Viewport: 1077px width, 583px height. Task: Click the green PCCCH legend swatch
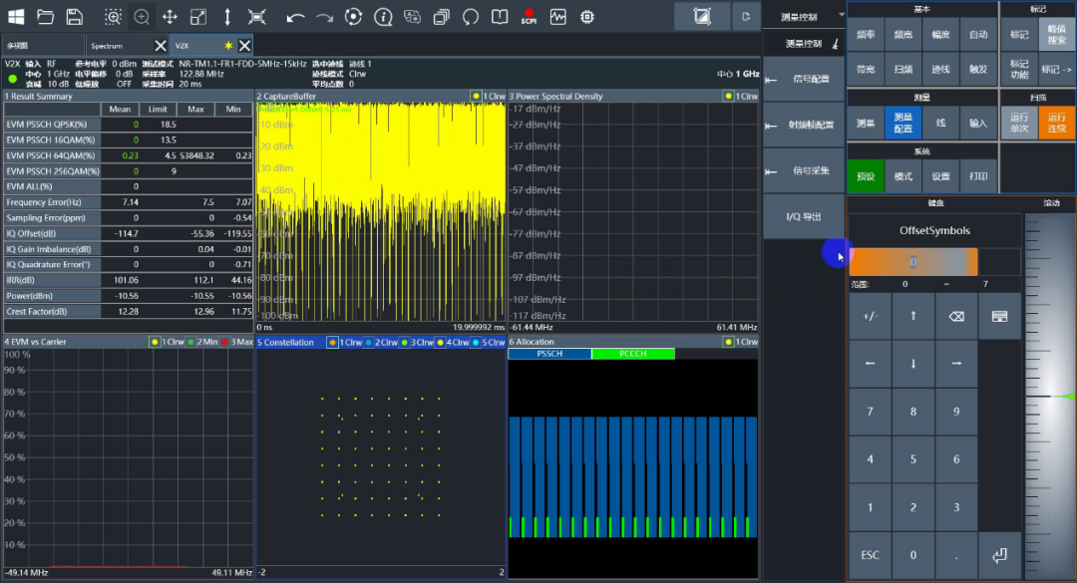(x=632, y=354)
